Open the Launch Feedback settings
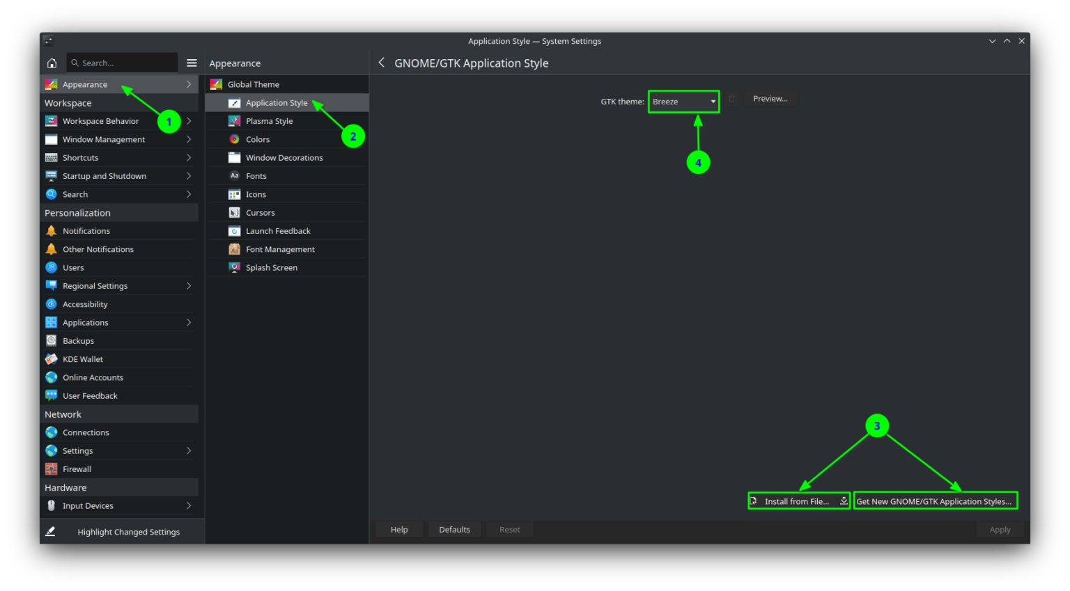Viewport: 1070px width, 591px height. click(277, 230)
